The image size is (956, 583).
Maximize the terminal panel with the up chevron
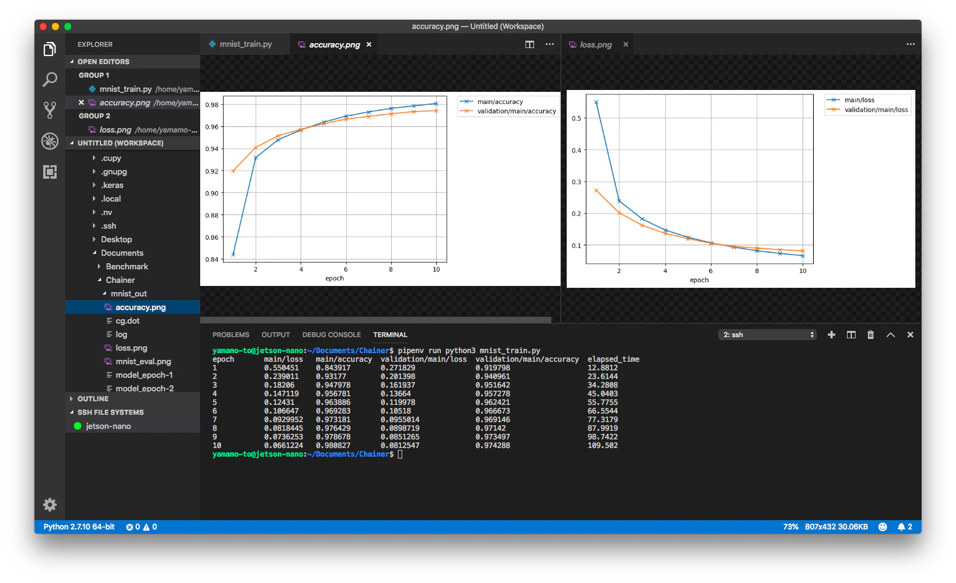(891, 335)
